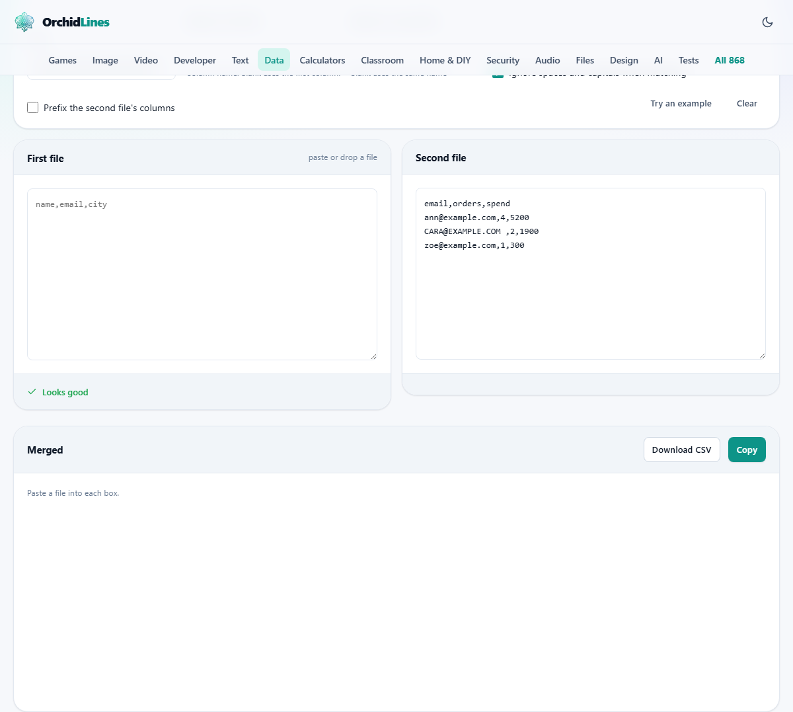Click the paste or drop a file hint
Screen dimensions: 793x712
343,157
